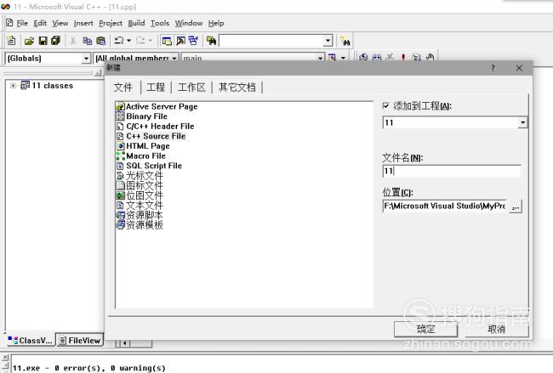Image resolution: width=553 pixels, height=373 pixels.
Task: Open the Edit menu
Action: click(40, 23)
